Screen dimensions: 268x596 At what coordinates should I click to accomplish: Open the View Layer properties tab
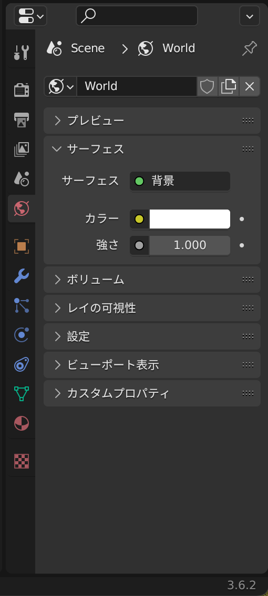pyautogui.click(x=21, y=150)
